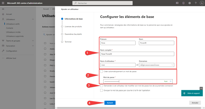Expand the Teams et groupes chevron

pos(33,41)
